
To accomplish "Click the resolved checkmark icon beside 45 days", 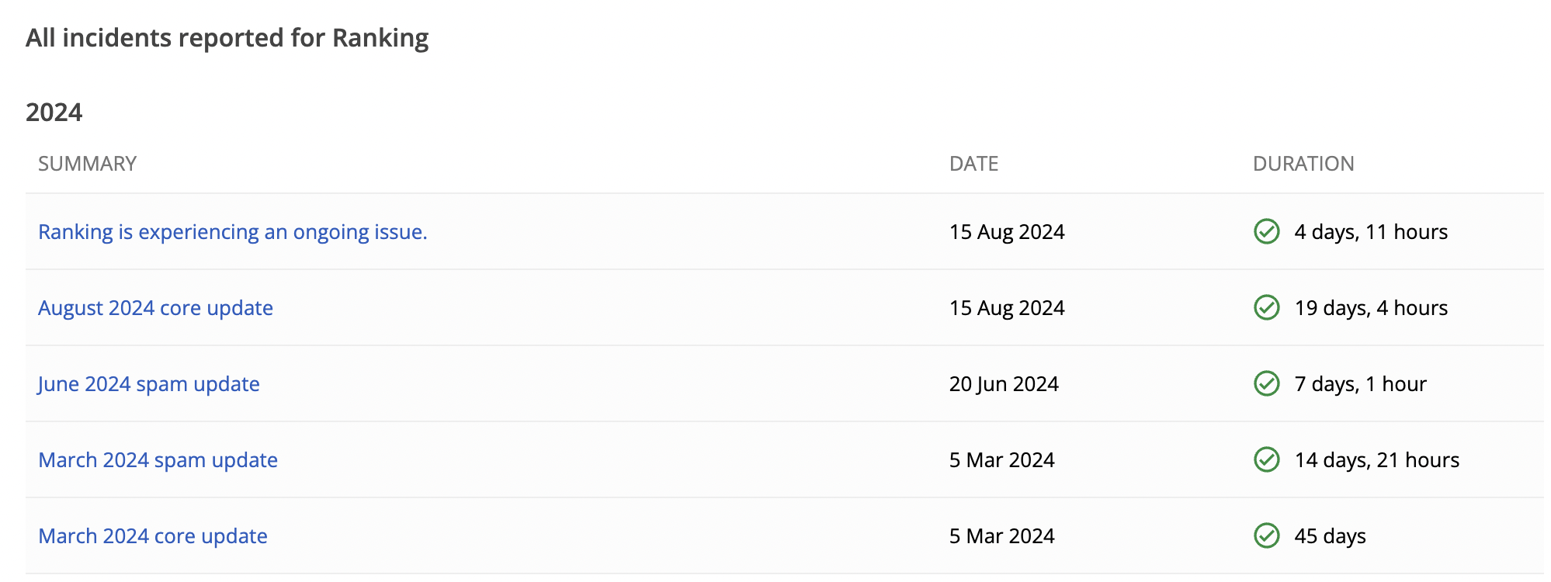I will 1266,535.
